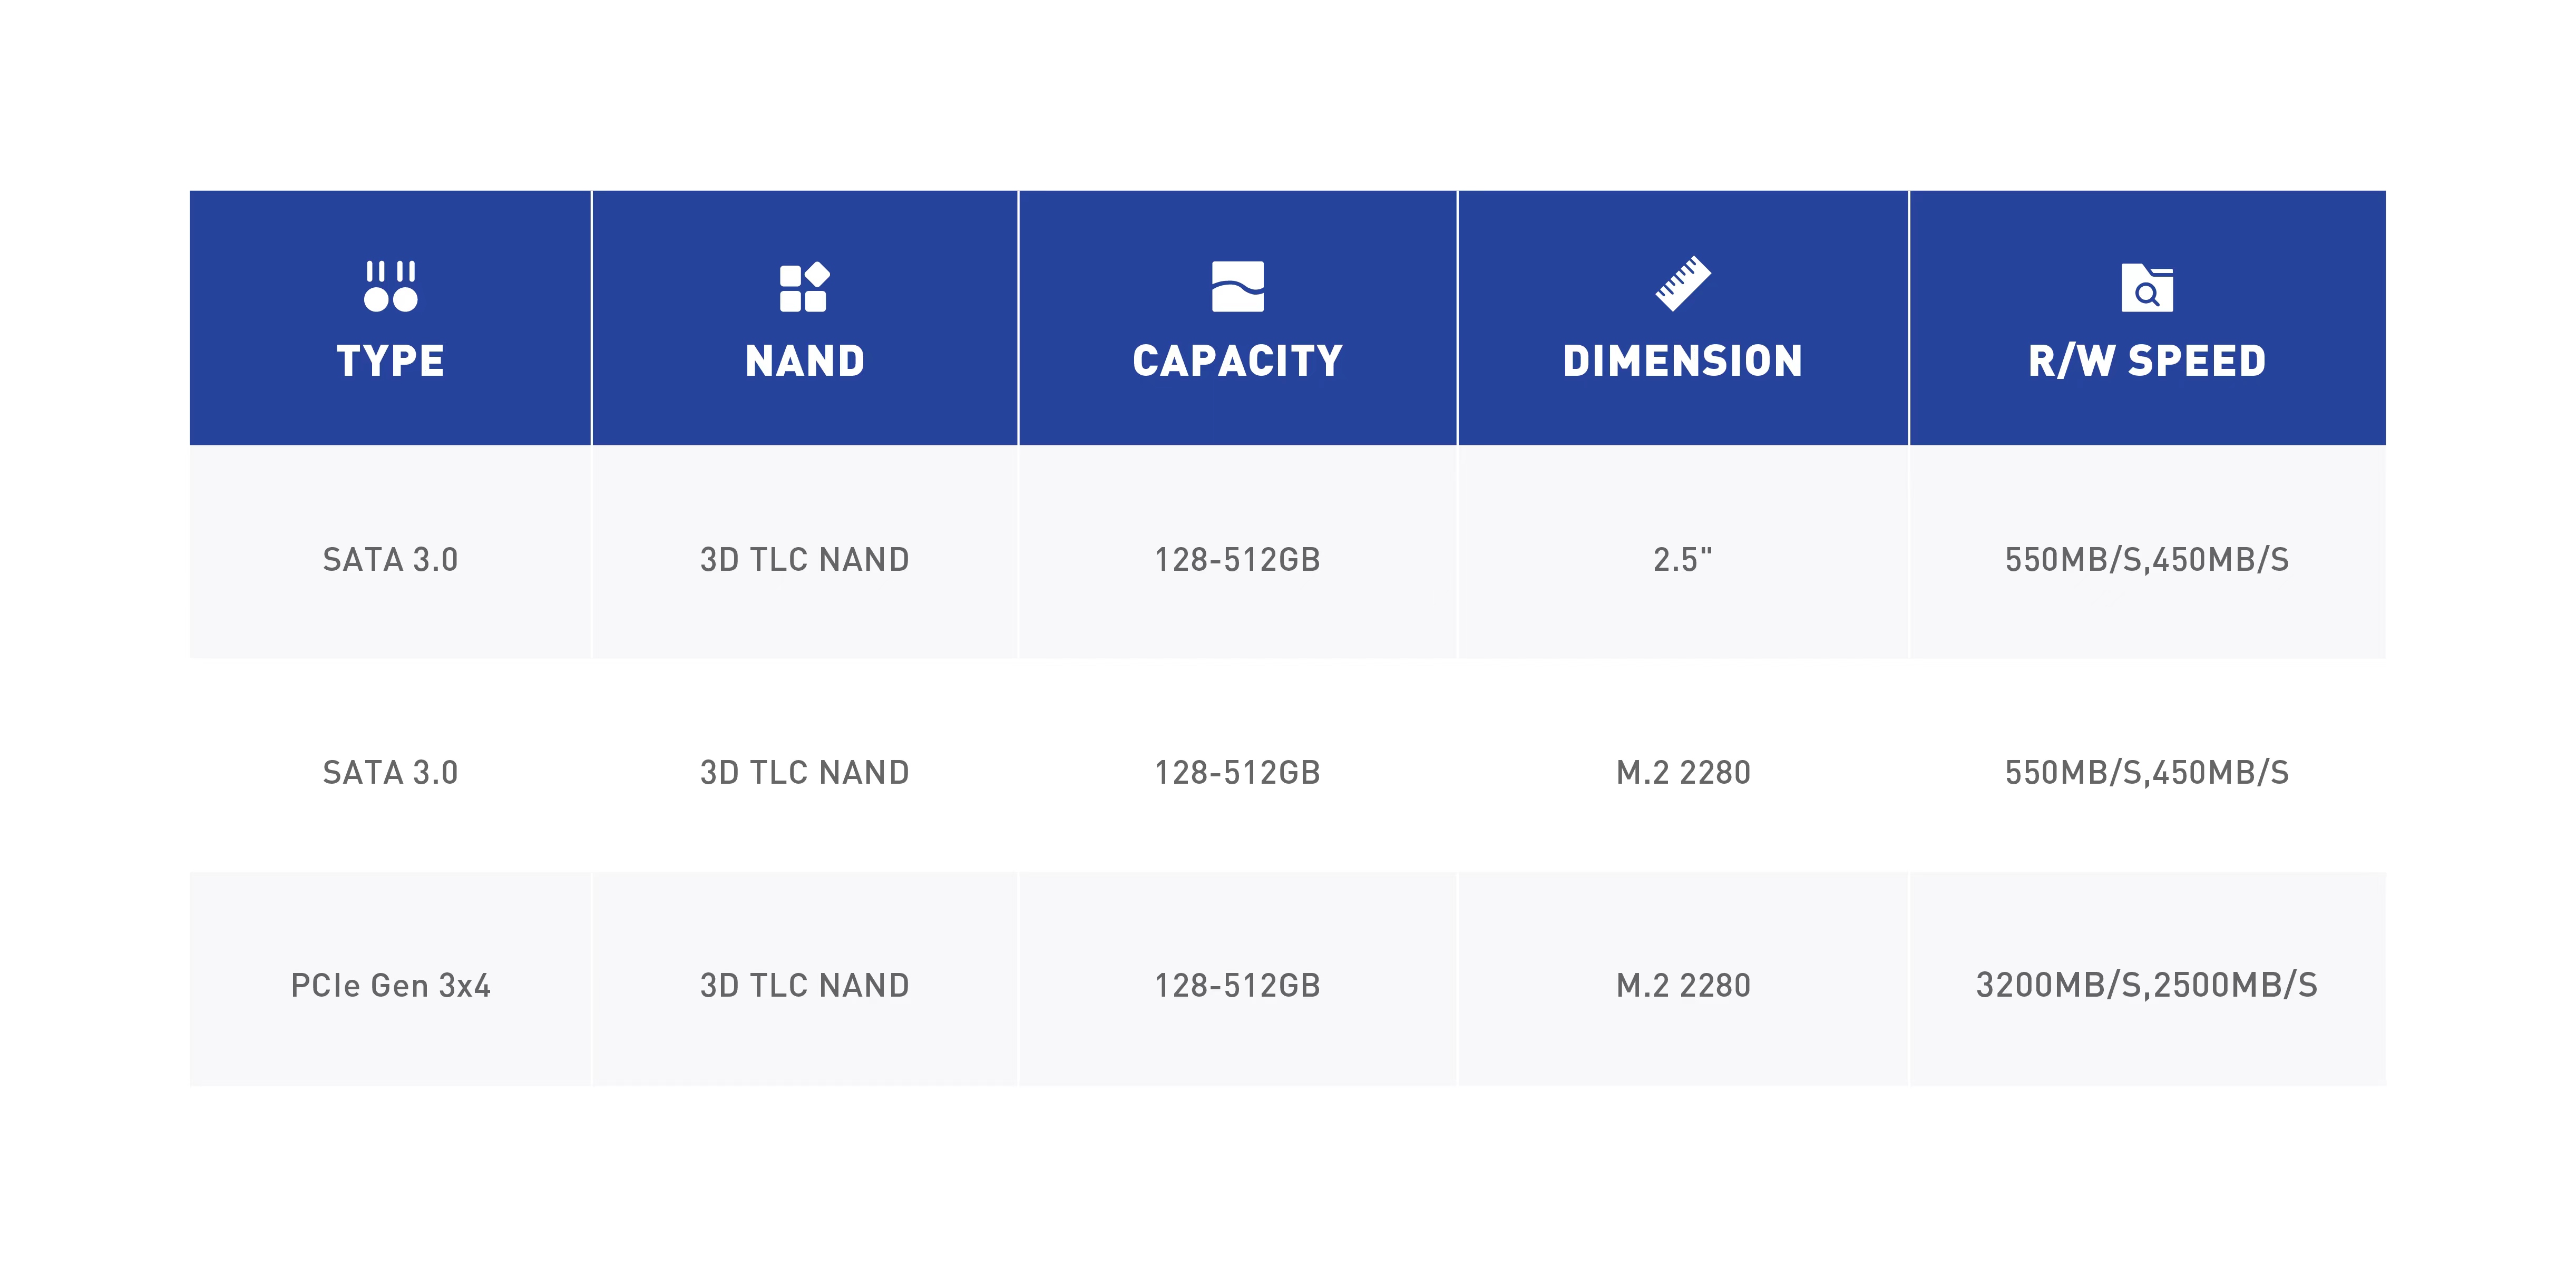Select the TYPE column header text
The image size is (2576, 1276).
(390, 361)
